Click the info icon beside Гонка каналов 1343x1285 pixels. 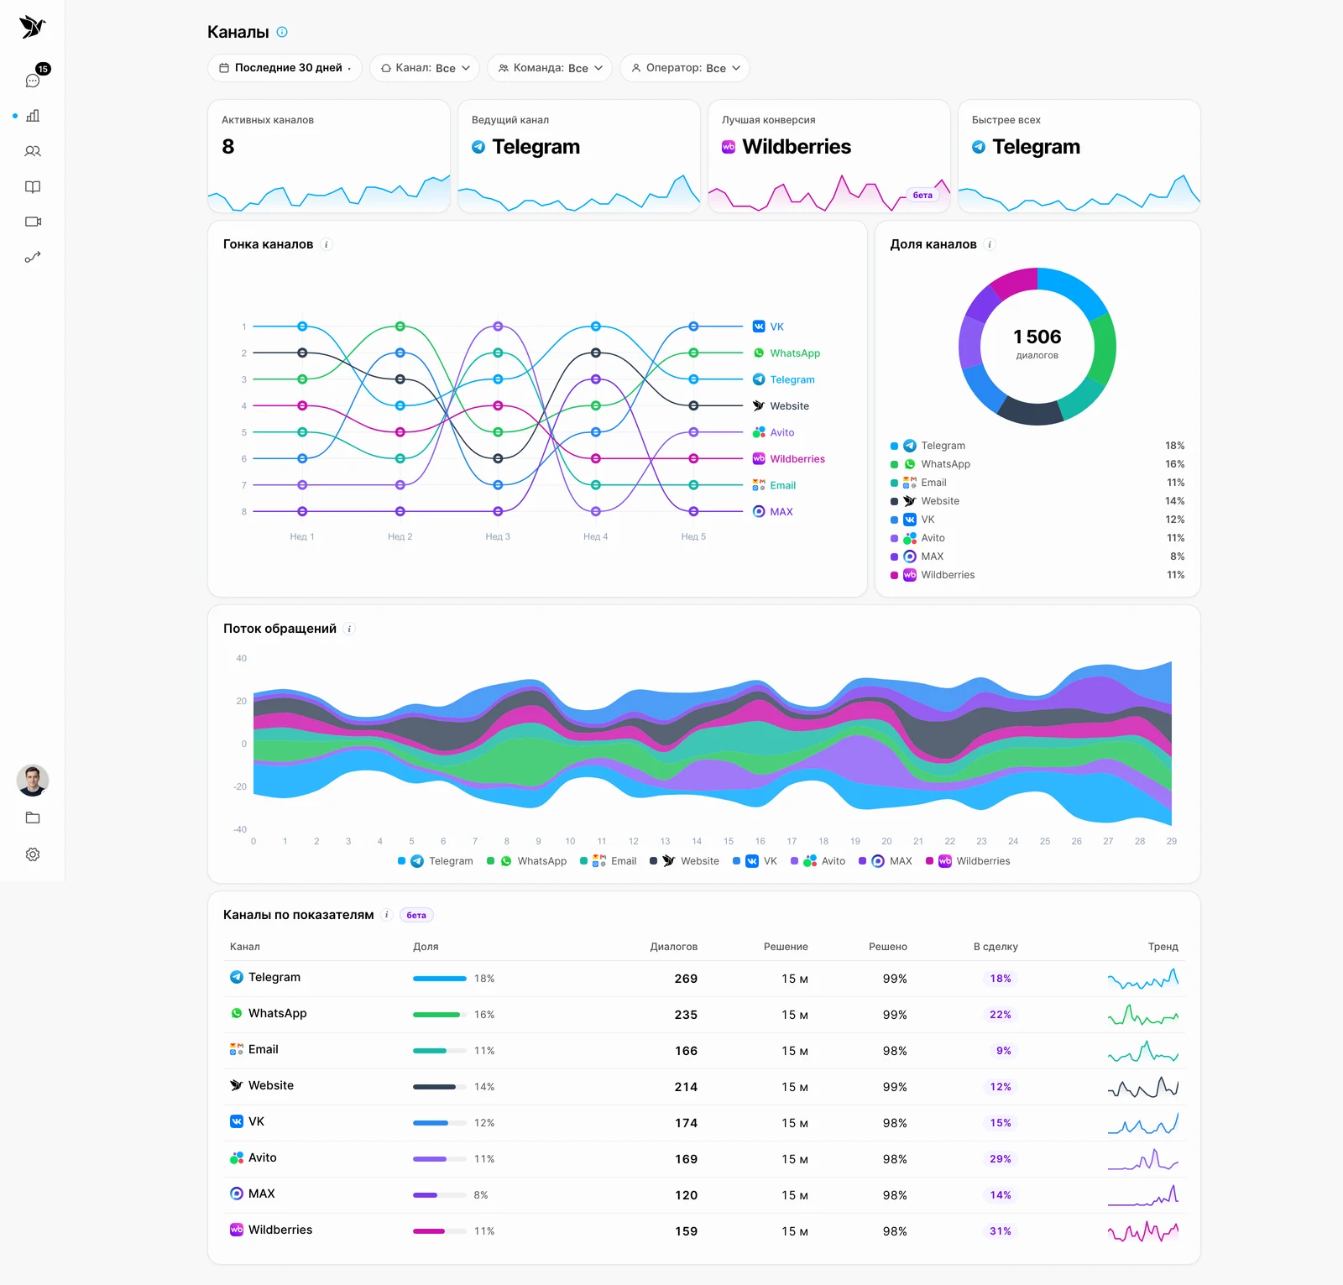pos(327,244)
